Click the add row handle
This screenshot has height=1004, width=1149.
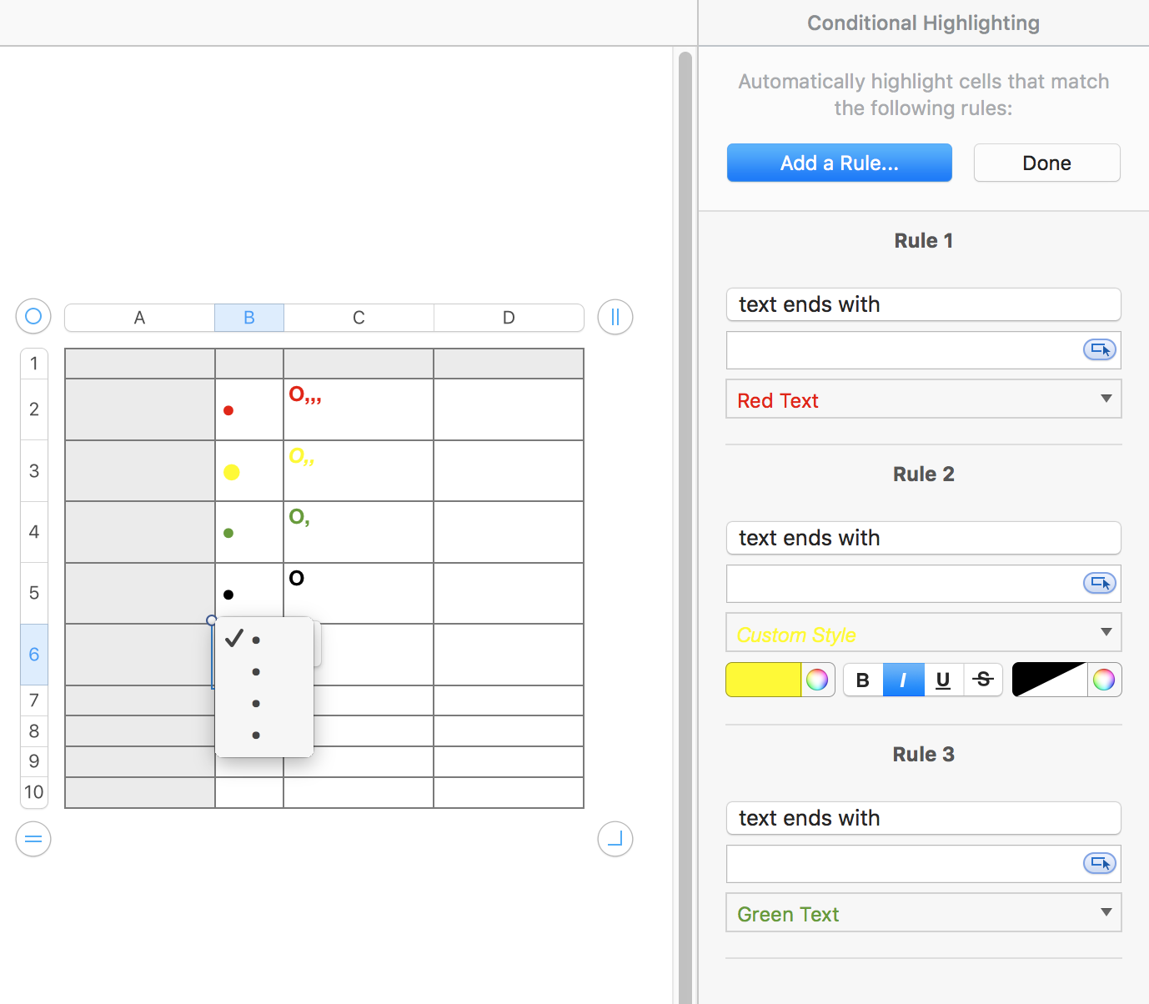click(x=33, y=839)
